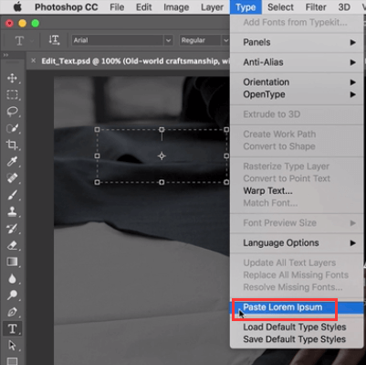
Task: Close the Edit_Text.psd document tab
Action: tap(33, 60)
